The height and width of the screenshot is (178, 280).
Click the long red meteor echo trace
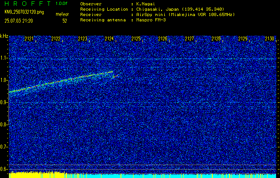[x=61, y=81]
